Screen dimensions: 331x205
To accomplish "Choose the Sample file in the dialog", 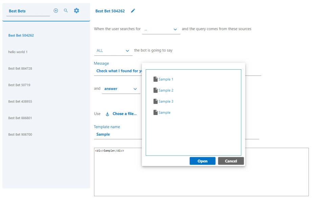I will point(164,113).
